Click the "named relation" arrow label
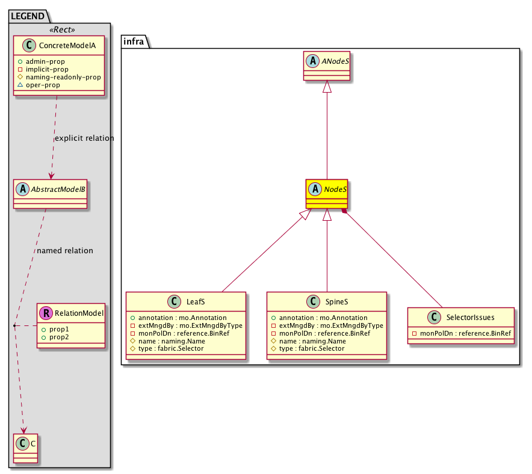This screenshot has width=532, height=474. point(65,250)
